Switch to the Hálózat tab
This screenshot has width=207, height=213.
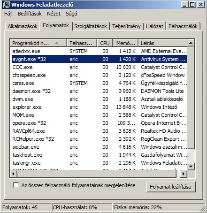point(154,26)
